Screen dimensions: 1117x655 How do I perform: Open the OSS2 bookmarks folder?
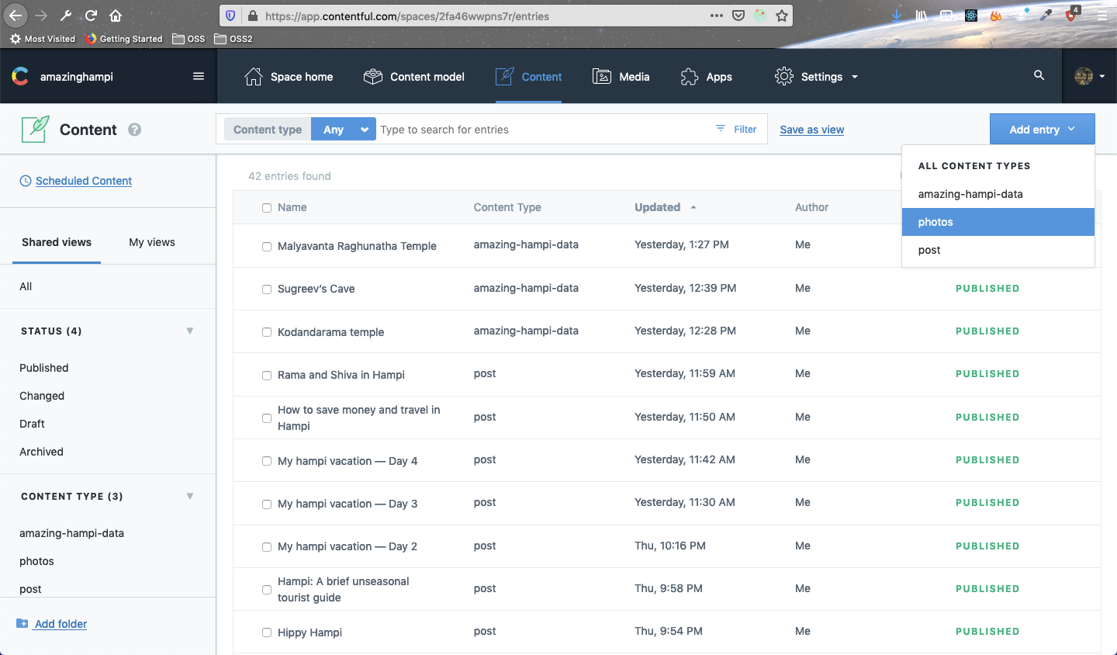coord(233,39)
